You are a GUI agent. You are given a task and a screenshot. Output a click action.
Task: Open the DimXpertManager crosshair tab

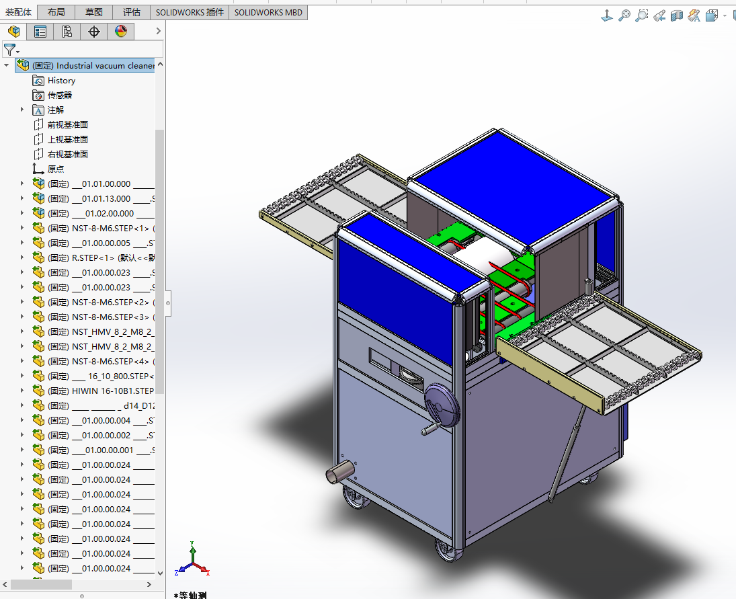pos(94,31)
